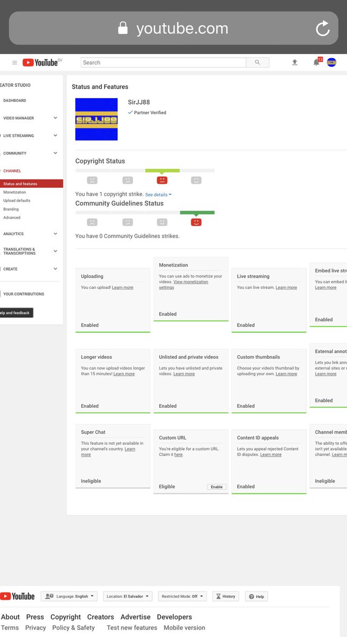347x637 pixels.
Task: Open Monetization in the sidebar
Action: (14, 192)
